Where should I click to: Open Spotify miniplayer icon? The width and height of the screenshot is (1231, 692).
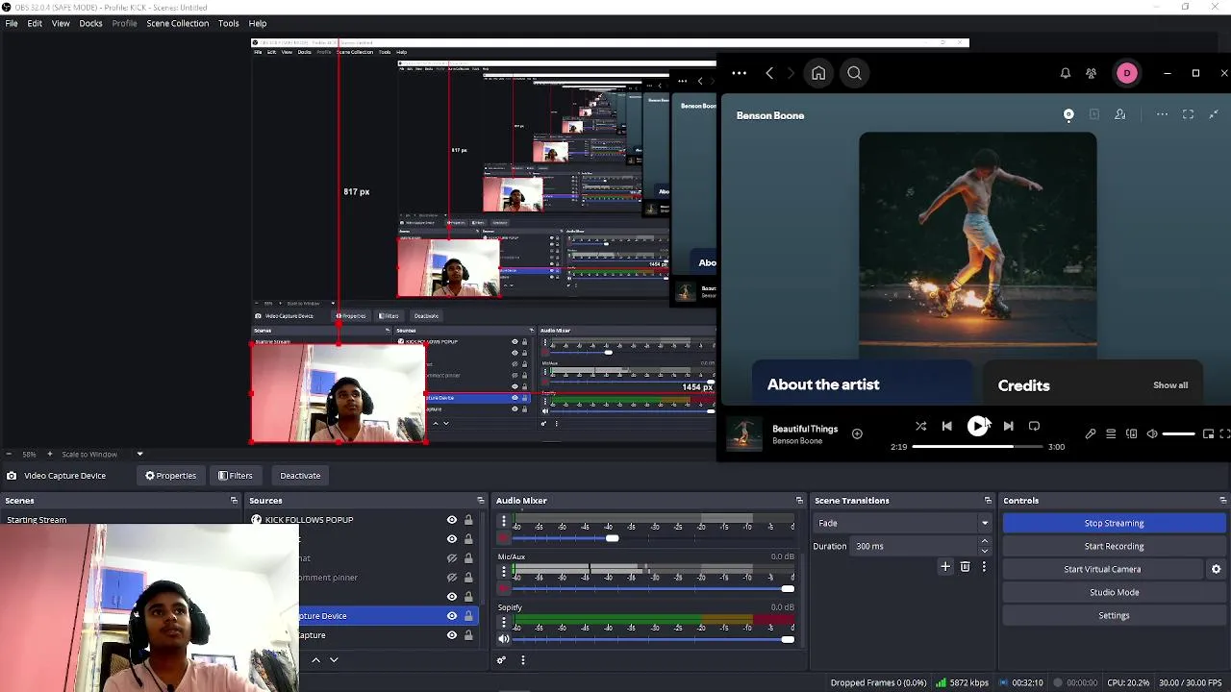point(1208,433)
